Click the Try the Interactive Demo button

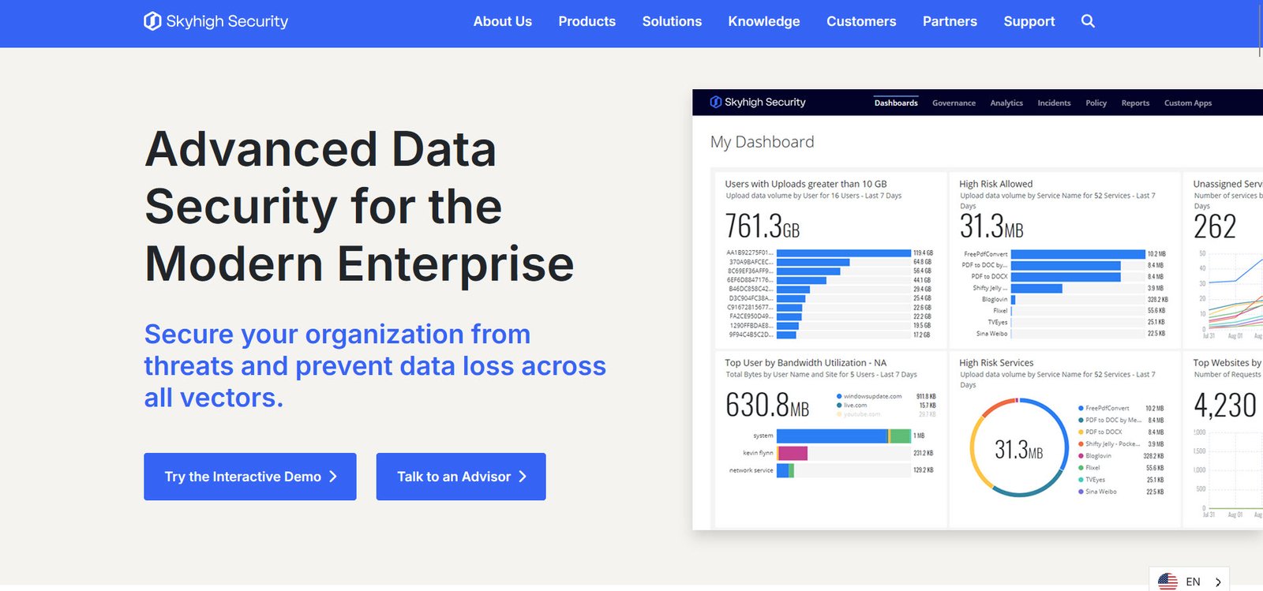[x=250, y=477]
